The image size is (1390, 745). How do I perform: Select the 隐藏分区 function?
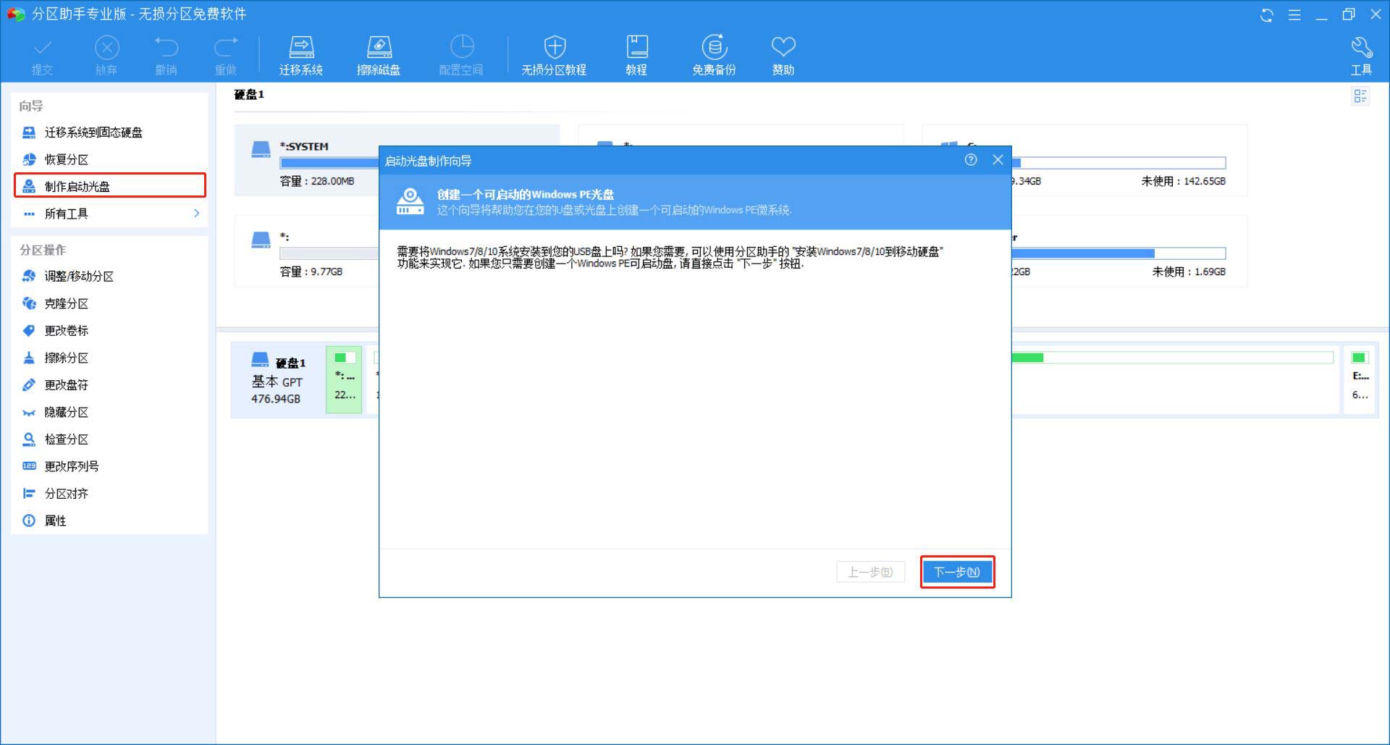point(65,412)
